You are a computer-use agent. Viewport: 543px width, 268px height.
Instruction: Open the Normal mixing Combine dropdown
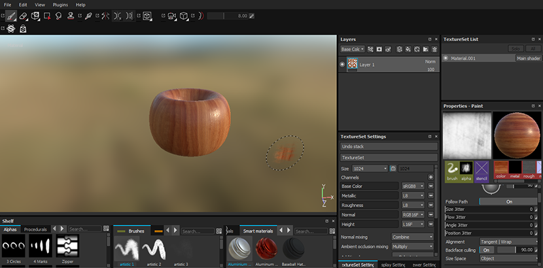pos(412,237)
